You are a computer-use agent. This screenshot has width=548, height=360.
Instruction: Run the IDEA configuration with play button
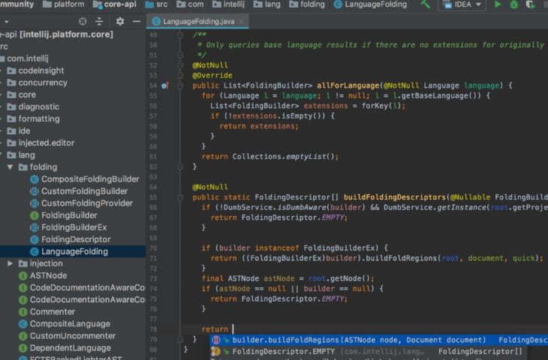(498, 4)
